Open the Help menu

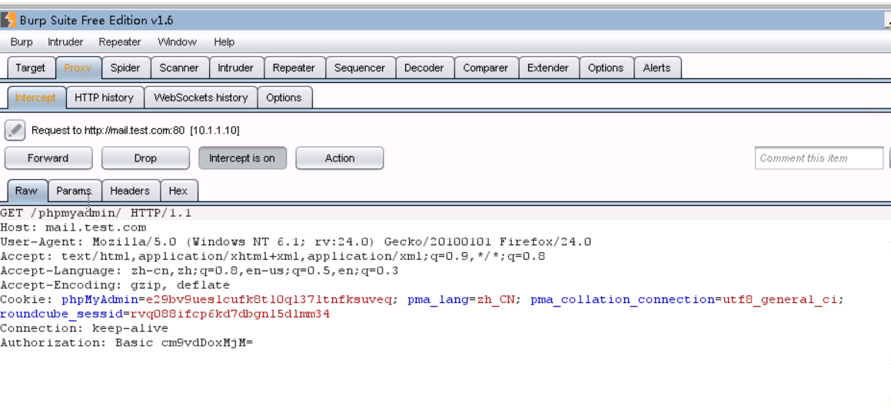coord(224,42)
